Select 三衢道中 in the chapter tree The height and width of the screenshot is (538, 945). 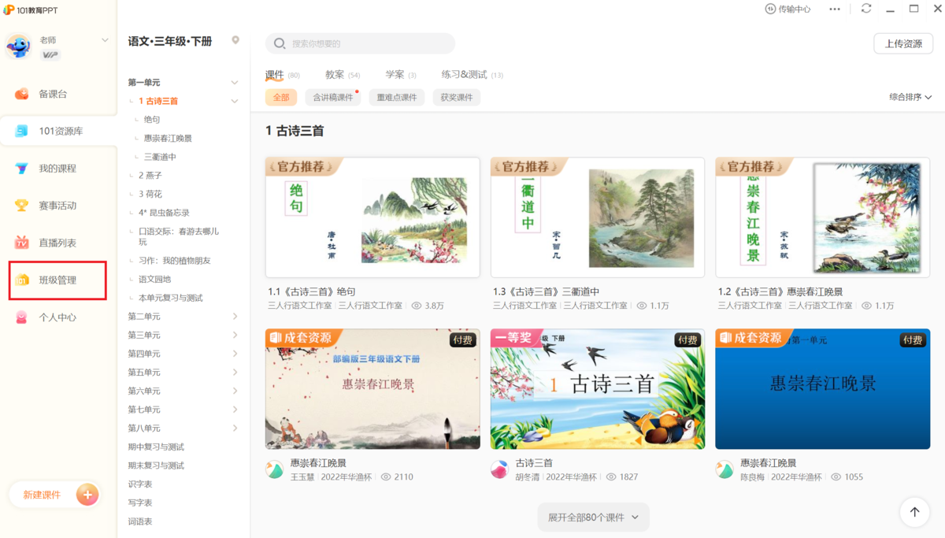(160, 157)
